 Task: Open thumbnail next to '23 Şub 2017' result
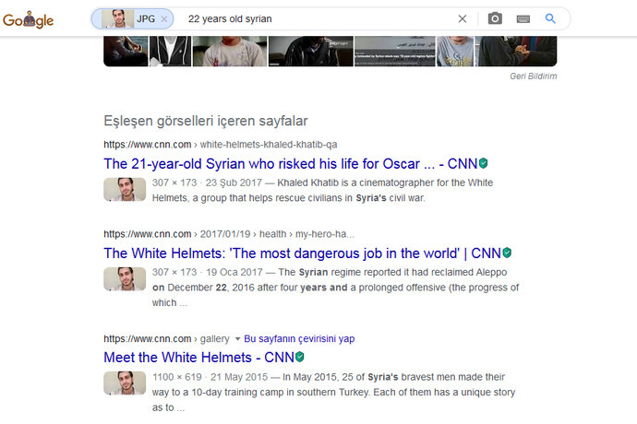(125, 190)
